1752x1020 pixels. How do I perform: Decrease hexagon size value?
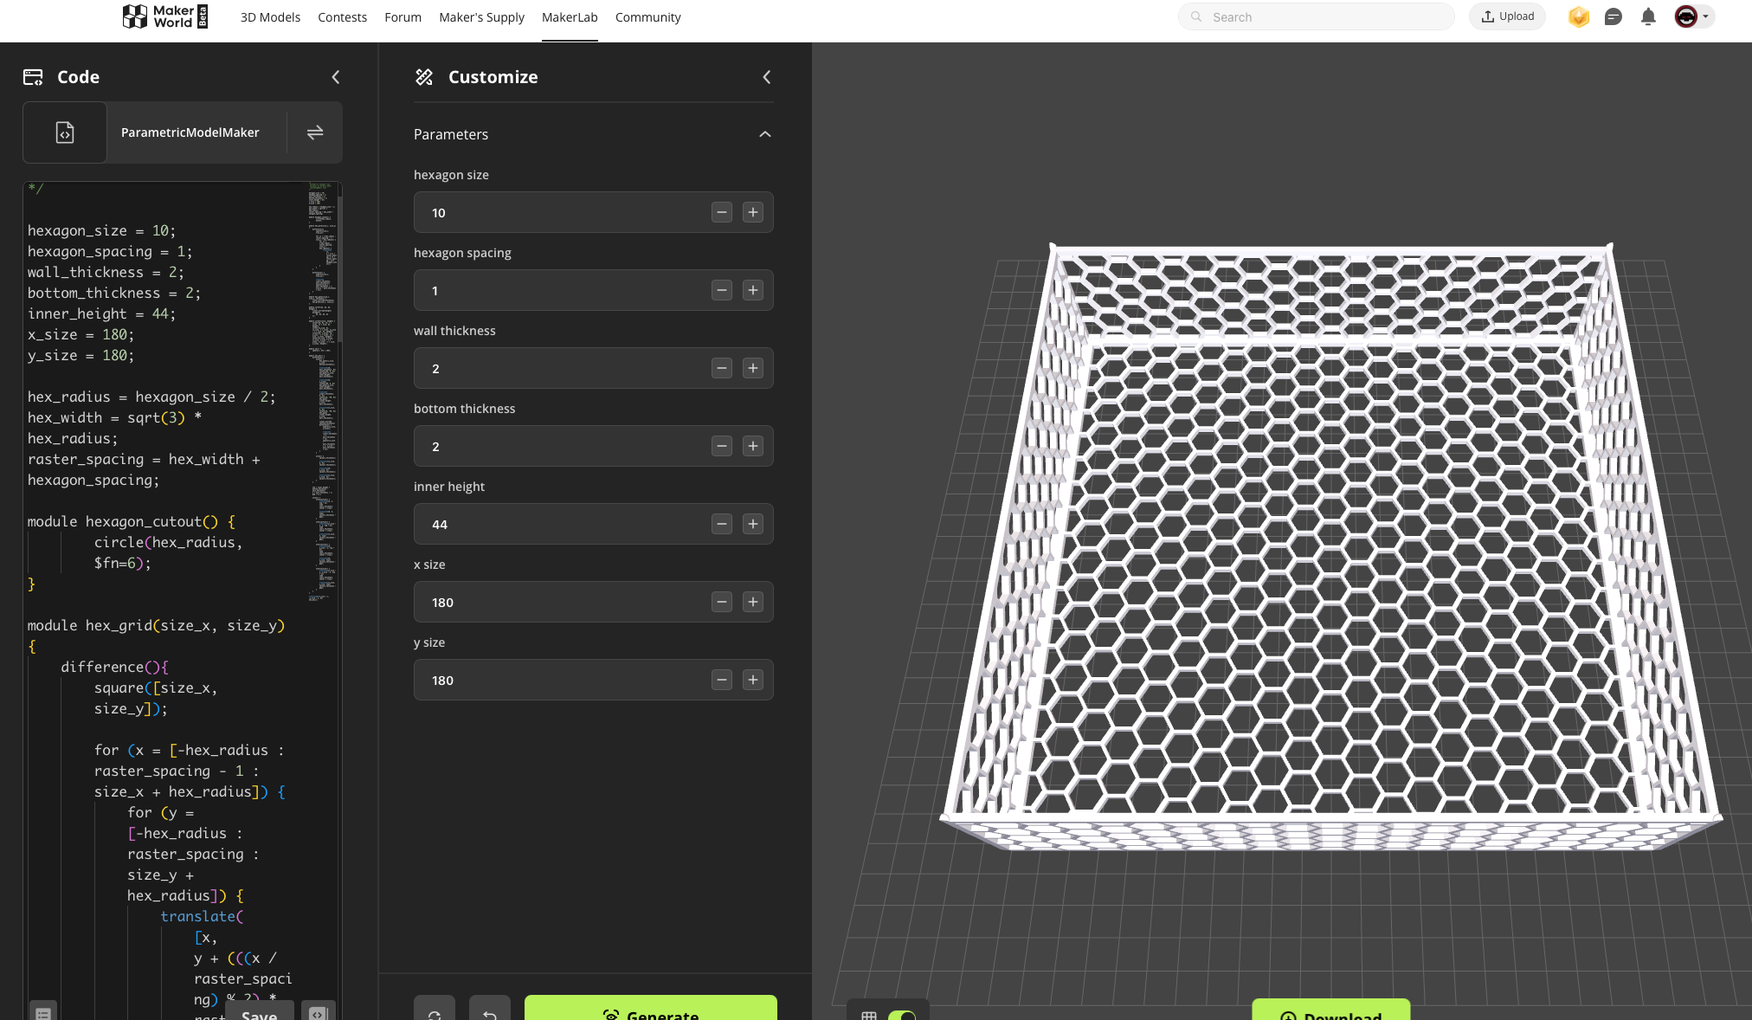(722, 212)
